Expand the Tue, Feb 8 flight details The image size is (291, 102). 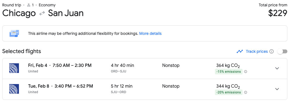tap(277, 89)
